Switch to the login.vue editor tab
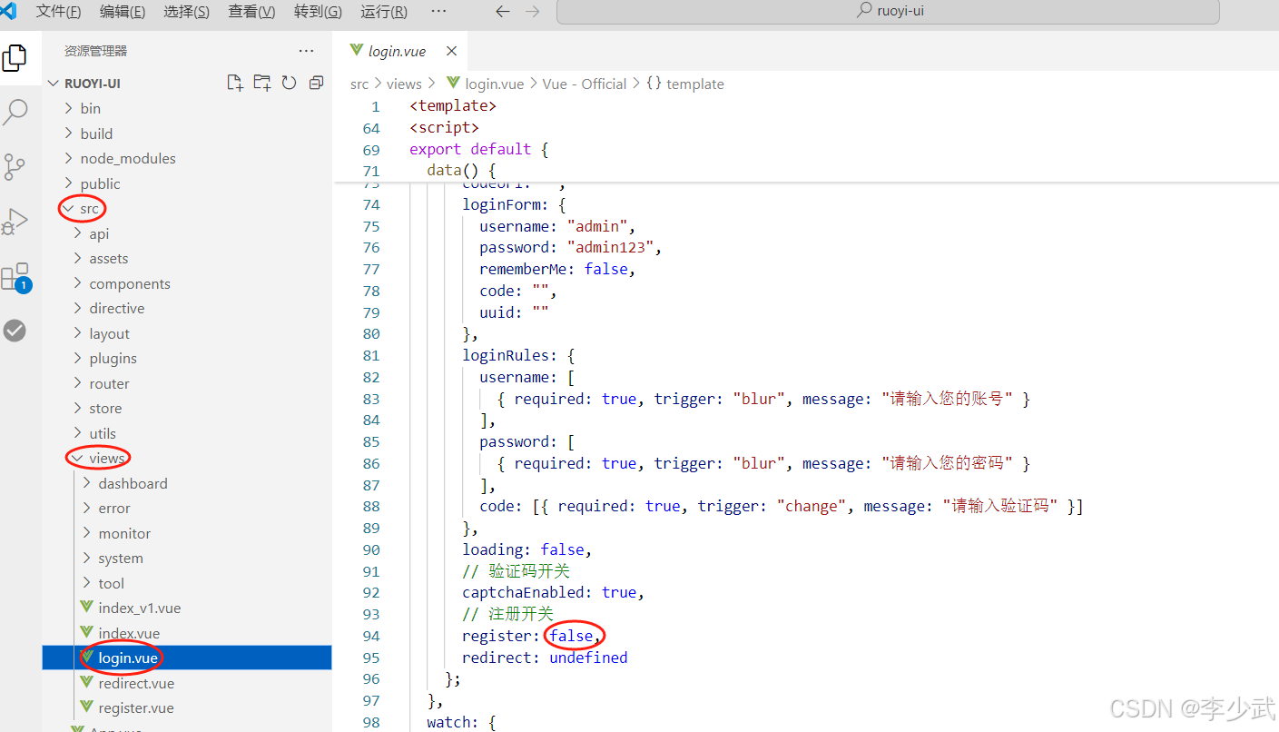Image resolution: width=1279 pixels, height=732 pixels. point(400,51)
